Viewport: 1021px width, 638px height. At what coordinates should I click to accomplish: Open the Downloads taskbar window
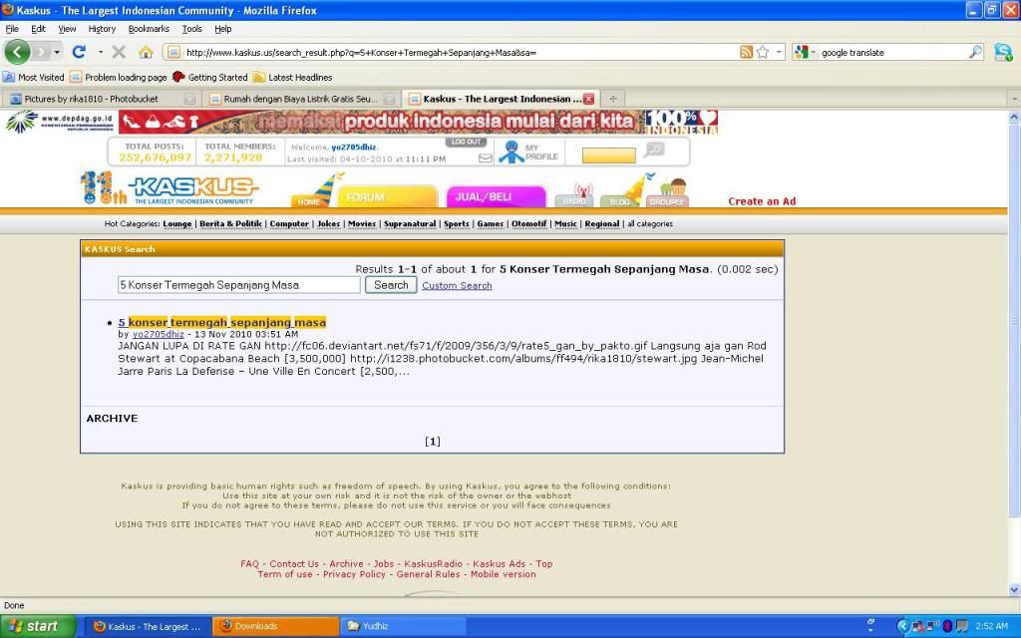276,626
